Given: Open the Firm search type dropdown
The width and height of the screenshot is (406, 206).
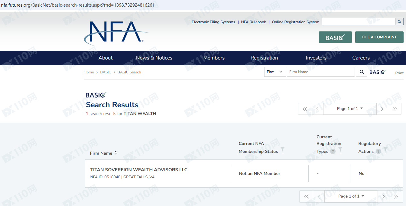Looking at the screenshot, I should click(275, 72).
